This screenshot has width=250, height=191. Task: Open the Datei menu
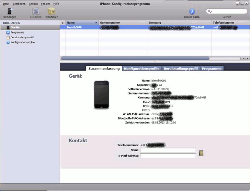coord(6,4)
